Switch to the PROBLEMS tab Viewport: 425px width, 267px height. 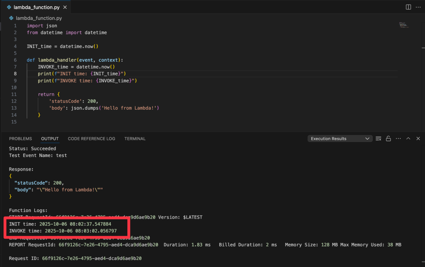coord(20,139)
